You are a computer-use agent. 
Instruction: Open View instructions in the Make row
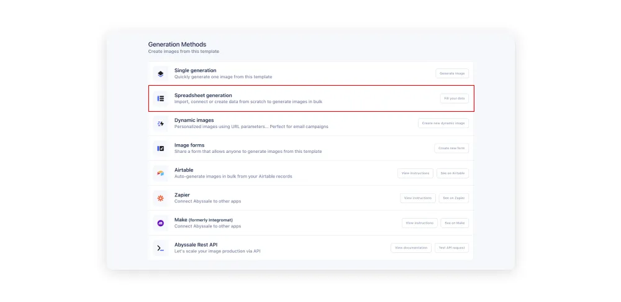[420, 223]
